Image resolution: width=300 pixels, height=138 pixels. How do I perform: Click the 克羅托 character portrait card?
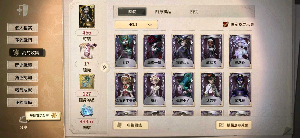pyautogui.click(x=87, y=16)
